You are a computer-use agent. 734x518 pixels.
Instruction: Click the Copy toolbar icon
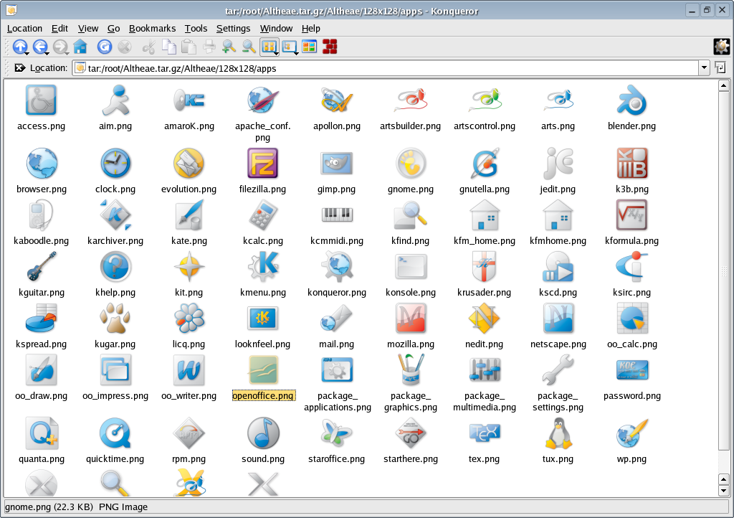168,47
